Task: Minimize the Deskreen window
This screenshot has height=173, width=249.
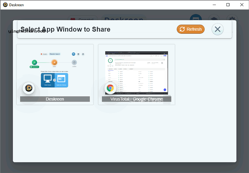Action: (214, 5)
